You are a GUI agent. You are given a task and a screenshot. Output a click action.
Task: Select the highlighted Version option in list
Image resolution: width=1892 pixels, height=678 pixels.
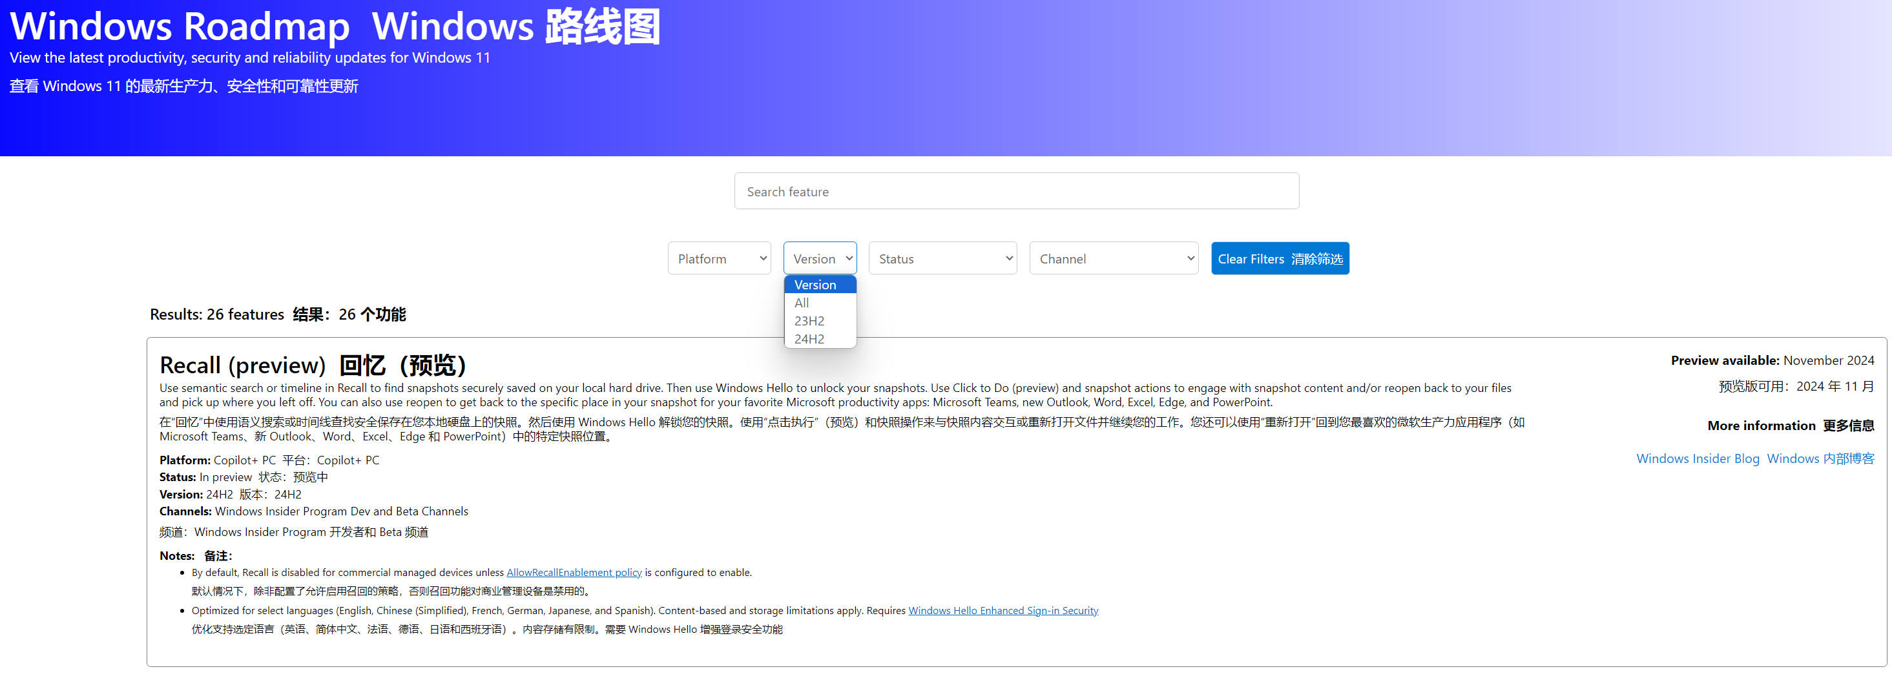coord(819,285)
